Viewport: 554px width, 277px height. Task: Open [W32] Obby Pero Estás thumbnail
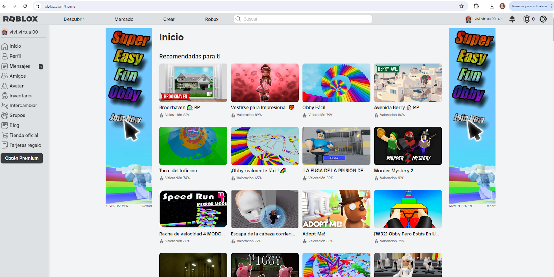(408, 209)
